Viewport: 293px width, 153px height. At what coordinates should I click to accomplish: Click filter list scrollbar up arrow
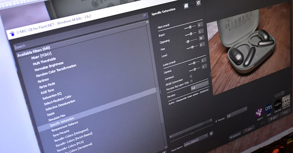147,22
